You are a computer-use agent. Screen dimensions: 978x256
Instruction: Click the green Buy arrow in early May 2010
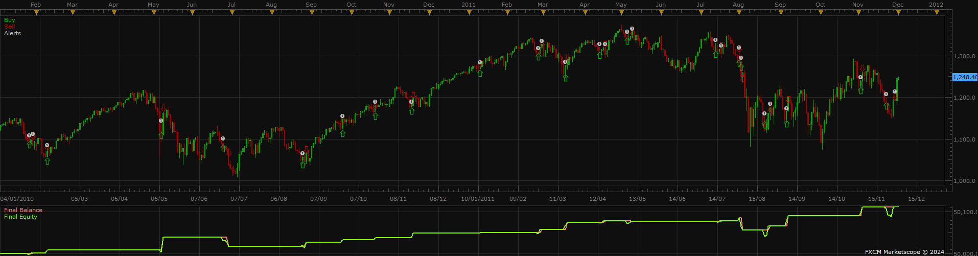click(161, 135)
